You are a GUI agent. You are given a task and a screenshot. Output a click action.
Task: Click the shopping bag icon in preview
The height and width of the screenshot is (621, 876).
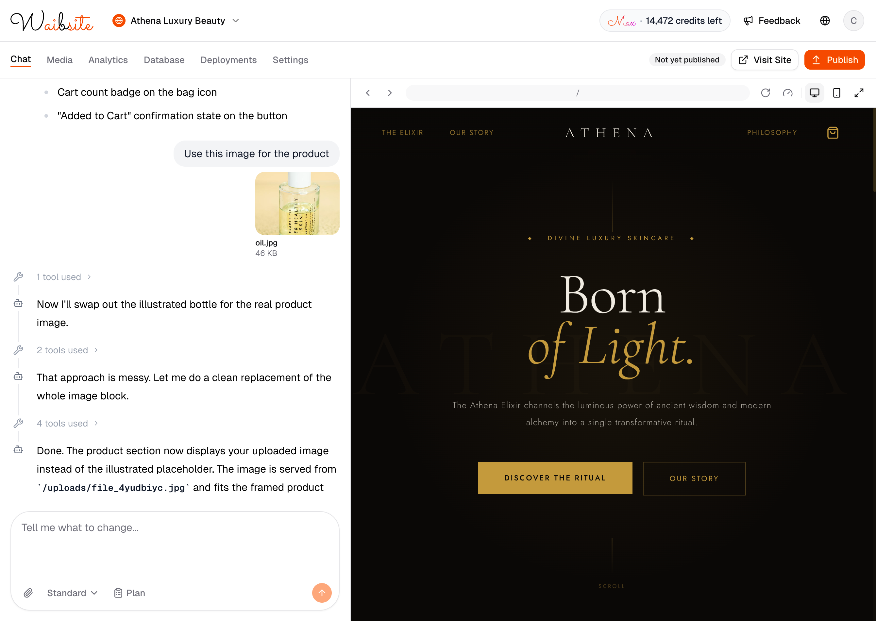(x=833, y=133)
